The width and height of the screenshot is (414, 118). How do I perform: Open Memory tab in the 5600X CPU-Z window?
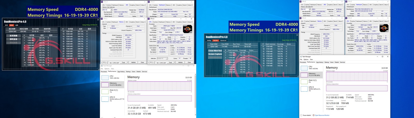365,21
